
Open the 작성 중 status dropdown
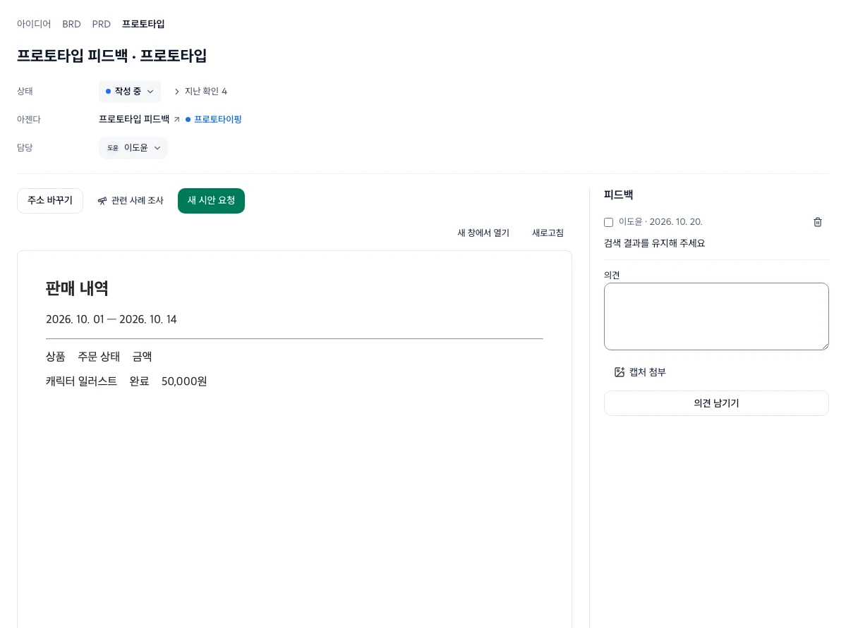click(x=130, y=92)
